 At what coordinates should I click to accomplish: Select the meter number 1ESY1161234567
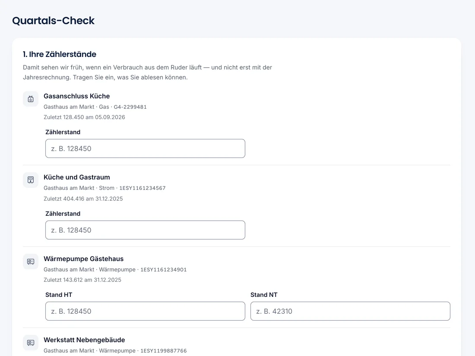point(142,188)
